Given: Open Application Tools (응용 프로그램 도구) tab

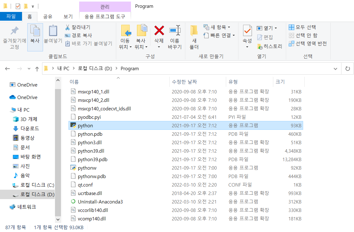Looking at the screenshot, I should (105, 16).
